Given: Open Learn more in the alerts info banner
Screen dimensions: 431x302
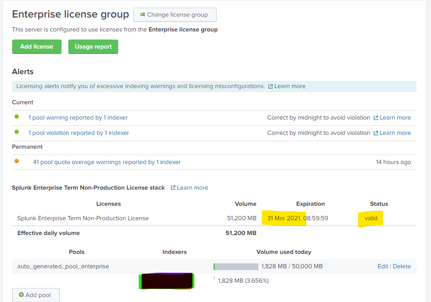Looking at the screenshot, I should (x=290, y=86).
